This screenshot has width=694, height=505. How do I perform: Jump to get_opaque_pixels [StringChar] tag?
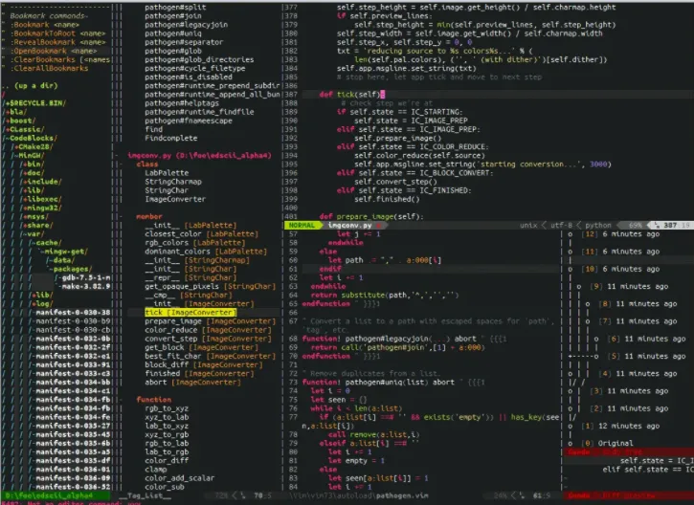211,286
